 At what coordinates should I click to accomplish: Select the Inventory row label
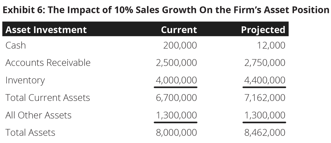click(x=25, y=80)
